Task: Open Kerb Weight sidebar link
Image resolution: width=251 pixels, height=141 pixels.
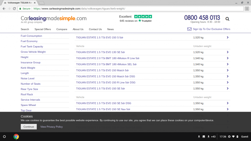Action: tap(28, 68)
